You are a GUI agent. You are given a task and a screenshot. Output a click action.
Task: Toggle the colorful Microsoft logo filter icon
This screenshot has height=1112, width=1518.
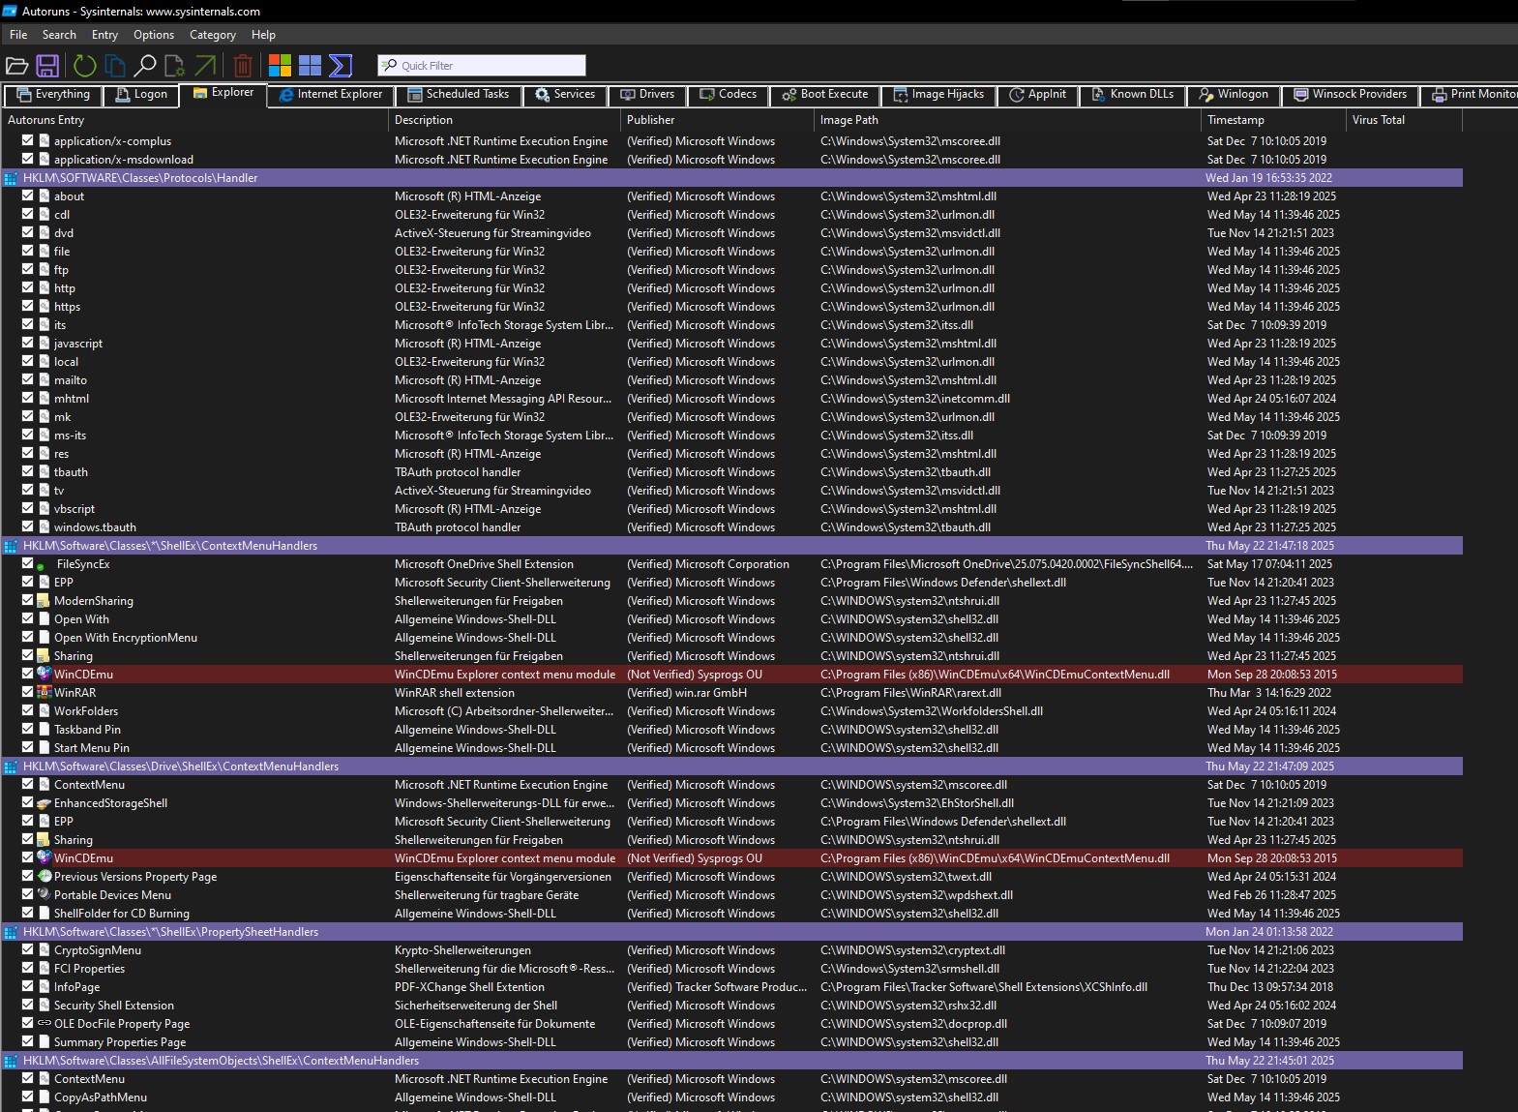click(x=280, y=66)
